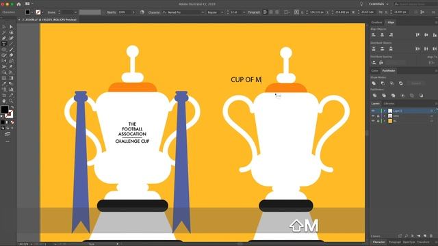Click the black fill box in toolbox
The height and width of the screenshot is (246, 438).
pos(5,109)
